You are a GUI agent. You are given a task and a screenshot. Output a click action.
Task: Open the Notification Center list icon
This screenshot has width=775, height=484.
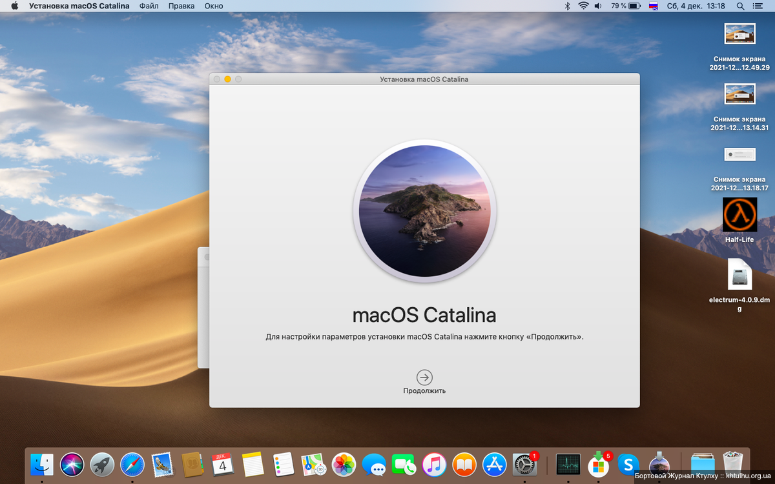pos(759,6)
